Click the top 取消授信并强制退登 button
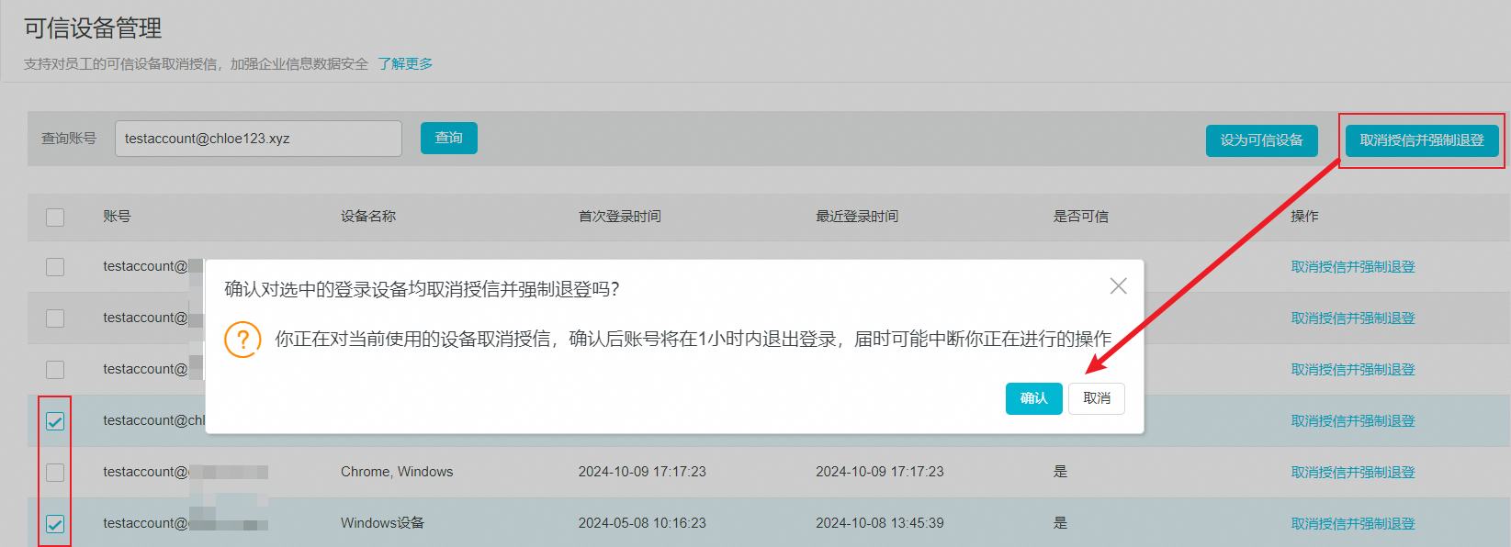 coord(1421,140)
